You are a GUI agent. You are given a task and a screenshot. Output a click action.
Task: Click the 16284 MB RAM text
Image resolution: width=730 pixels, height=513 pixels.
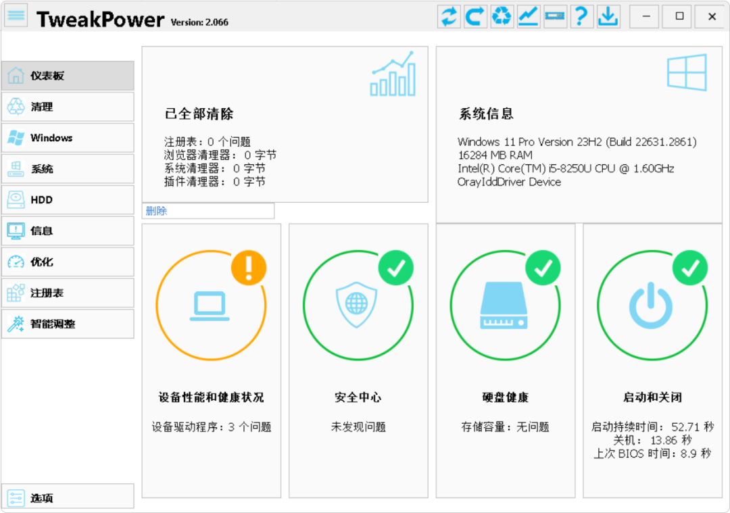point(495,155)
